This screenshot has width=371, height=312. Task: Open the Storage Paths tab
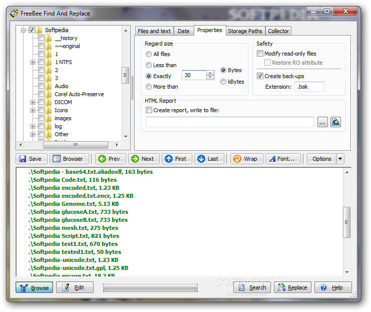[x=245, y=31]
